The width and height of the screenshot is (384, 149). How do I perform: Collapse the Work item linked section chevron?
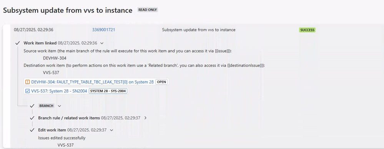tap(102, 43)
